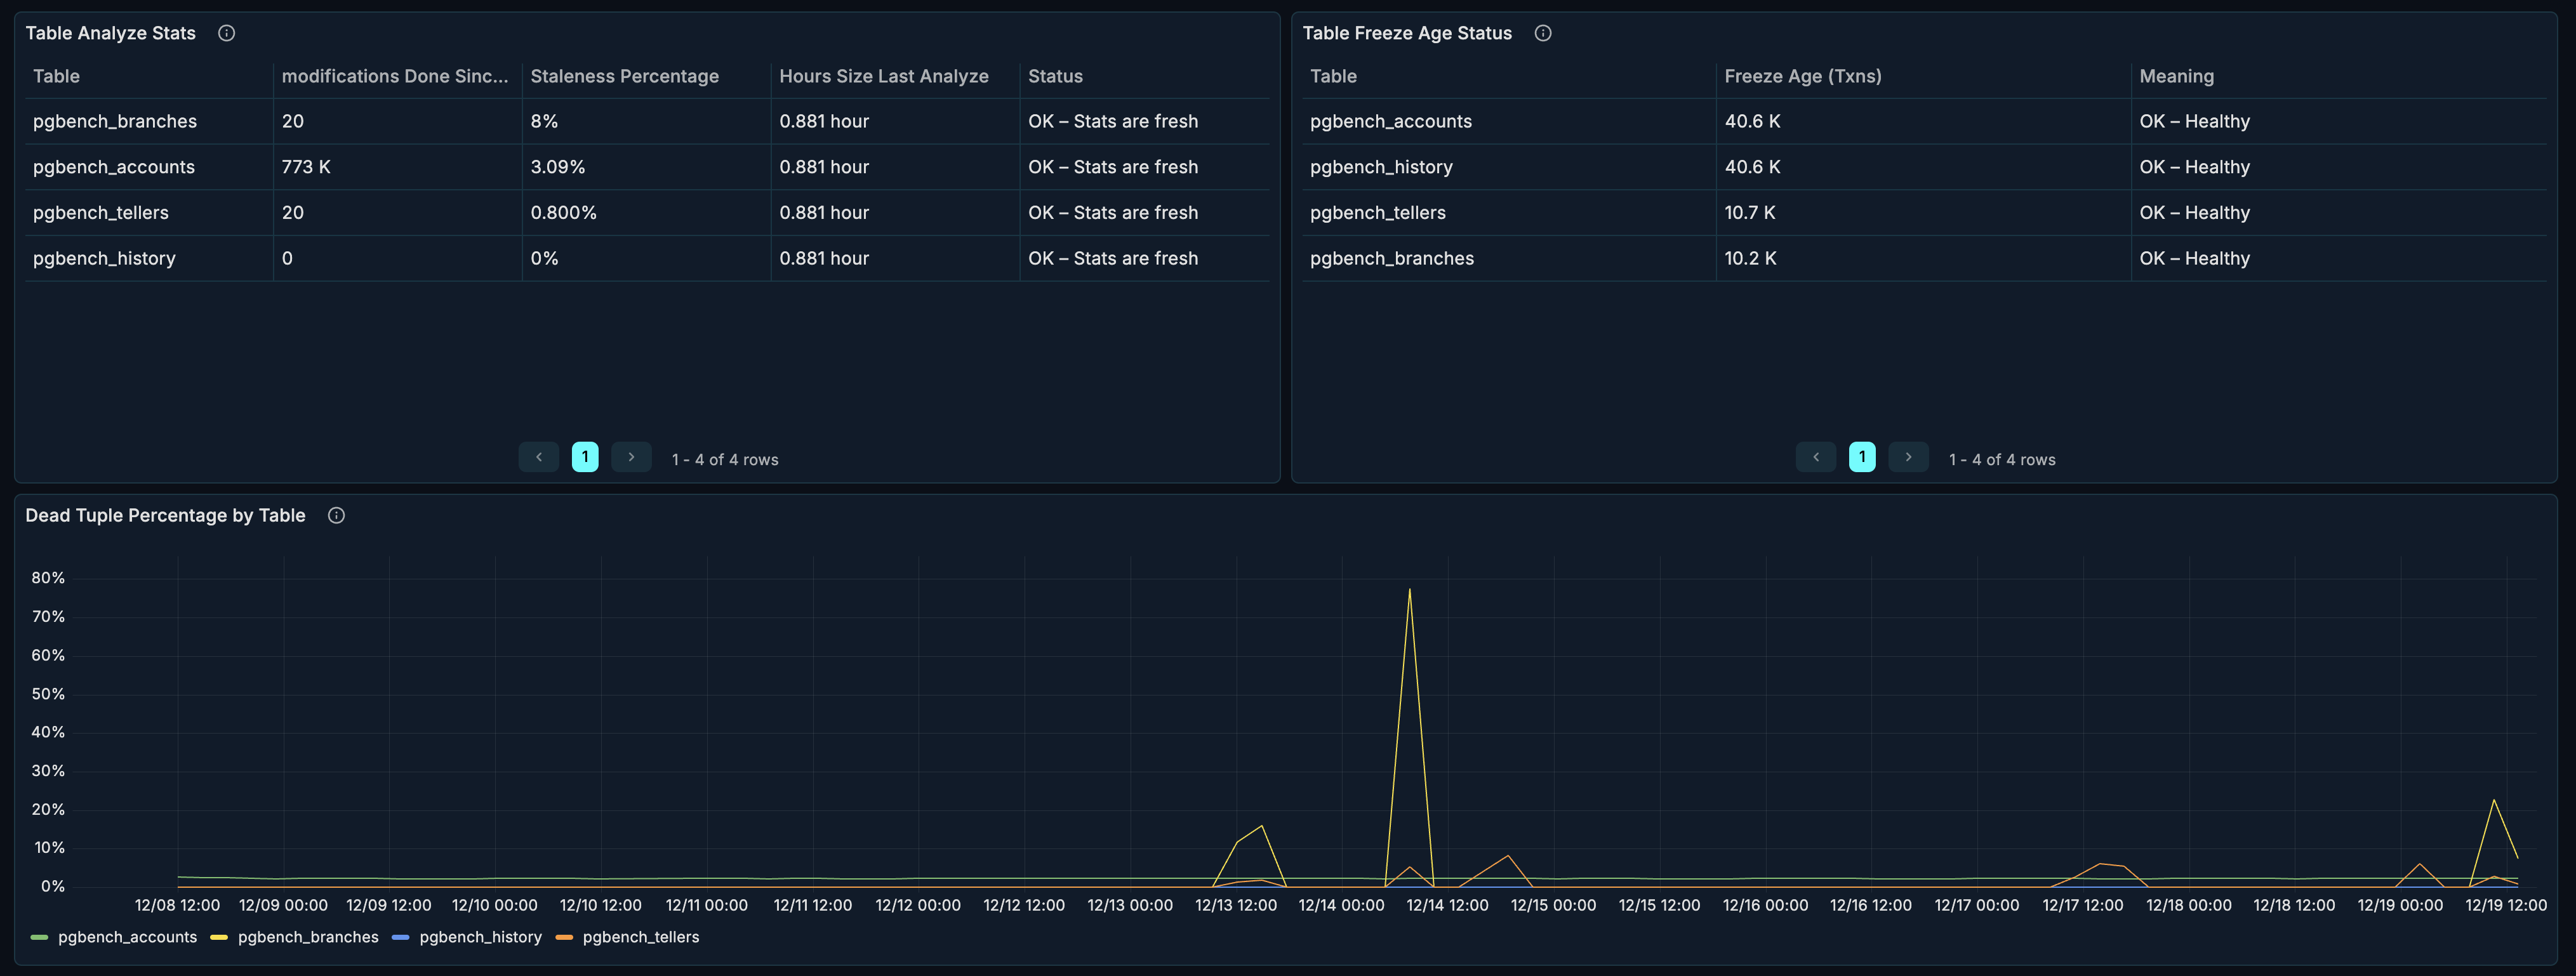Select page 1 in Analyze Stats pagination
Image resolution: width=2576 pixels, height=976 pixels.
tap(585, 457)
